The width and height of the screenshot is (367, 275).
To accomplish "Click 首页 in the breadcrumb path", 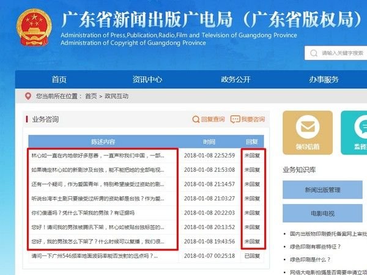I will click(x=91, y=97).
